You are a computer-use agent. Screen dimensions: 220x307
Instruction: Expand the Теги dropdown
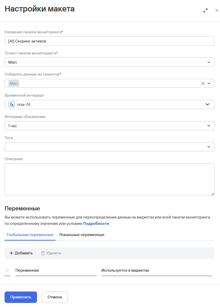point(109,147)
